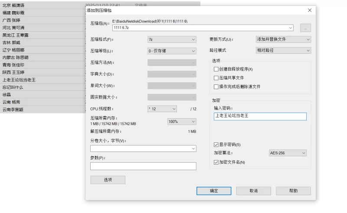Open the CPU threads count dropdown
This screenshot has width=347, height=213.
click(162, 109)
